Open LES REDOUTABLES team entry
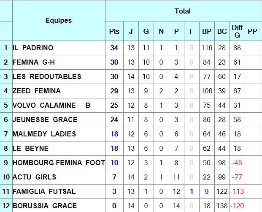 point(47,76)
